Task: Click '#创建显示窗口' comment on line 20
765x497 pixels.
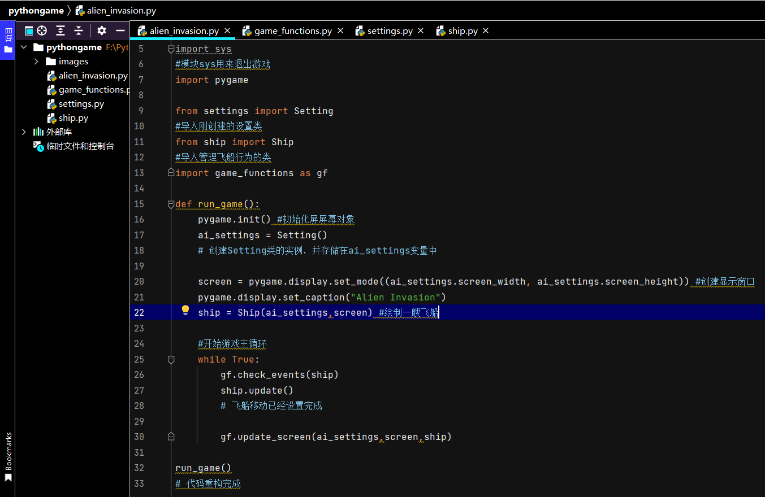Action: [x=725, y=281]
